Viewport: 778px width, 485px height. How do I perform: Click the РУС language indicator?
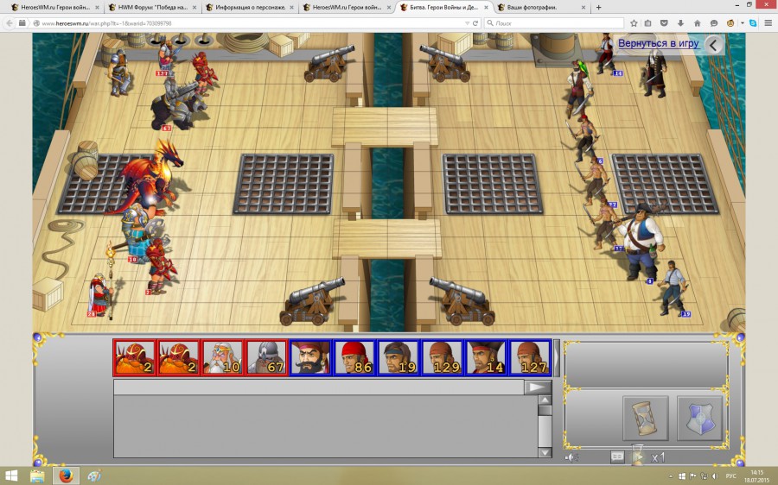click(730, 476)
